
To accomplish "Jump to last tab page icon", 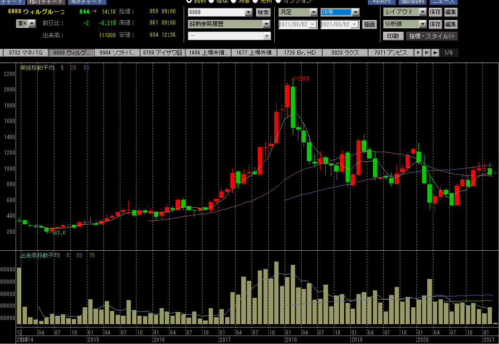I will (x=426, y=53).
